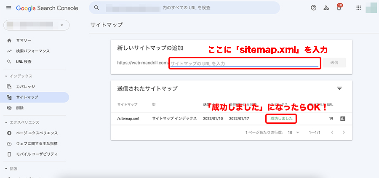379x178 pixels.
Task: Collapse the インデックス section
Action: tap(6, 76)
